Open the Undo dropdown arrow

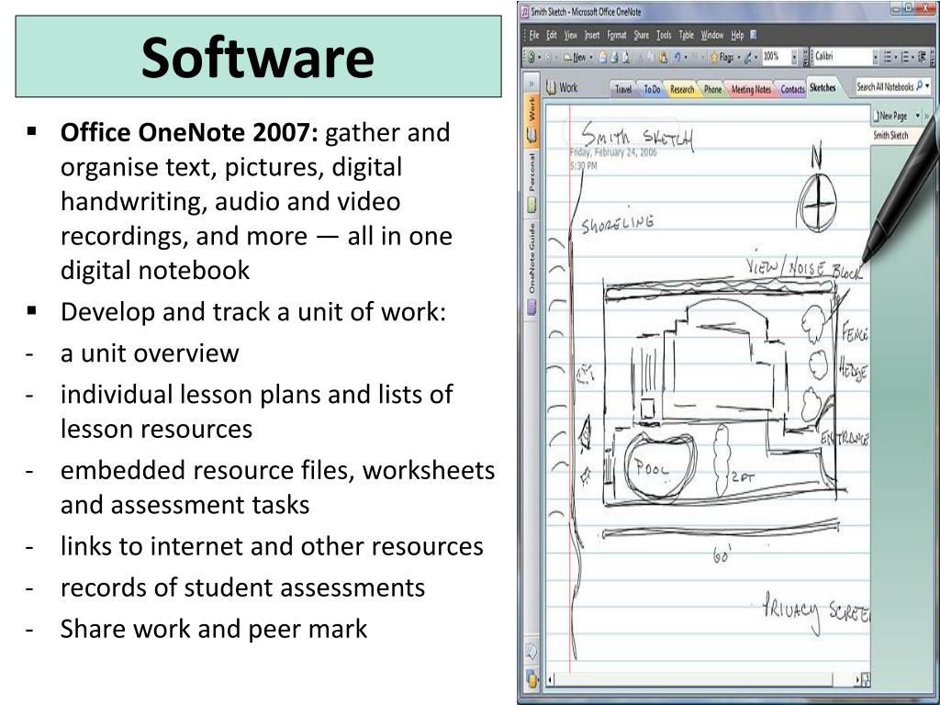[685, 58]
